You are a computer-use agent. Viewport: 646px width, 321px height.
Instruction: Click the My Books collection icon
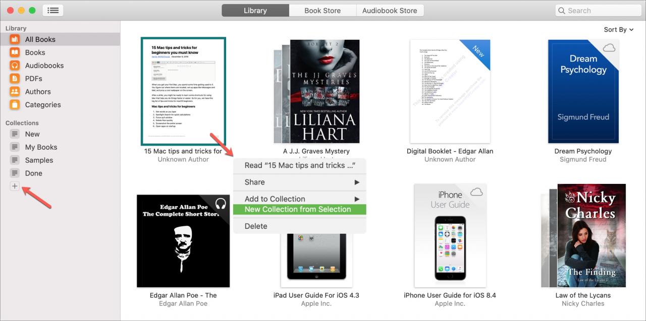point(15,147)
